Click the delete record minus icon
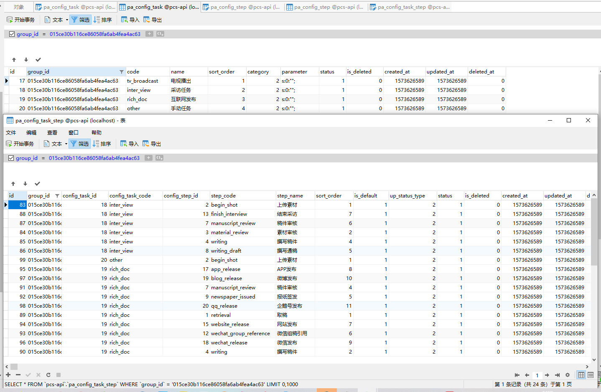Viewport: 601px width, 392px height. 18,375
